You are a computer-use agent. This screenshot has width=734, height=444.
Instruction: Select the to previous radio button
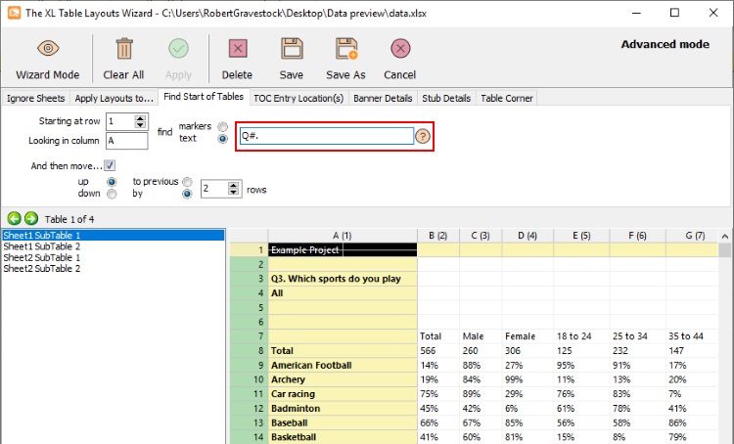[x=187, y=182]
